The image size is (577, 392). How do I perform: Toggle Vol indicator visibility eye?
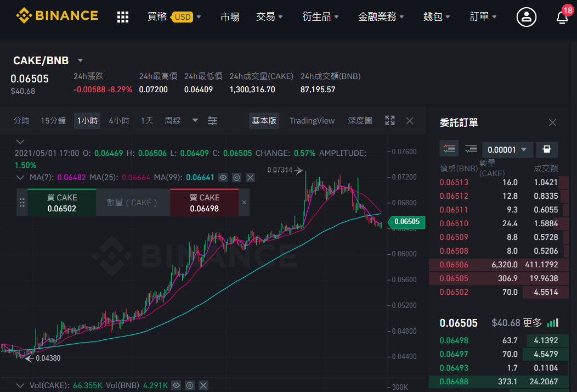point(176,385)
